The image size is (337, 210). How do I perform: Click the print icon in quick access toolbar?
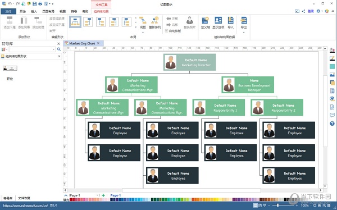pyautogui.click(x=40, y=4)
